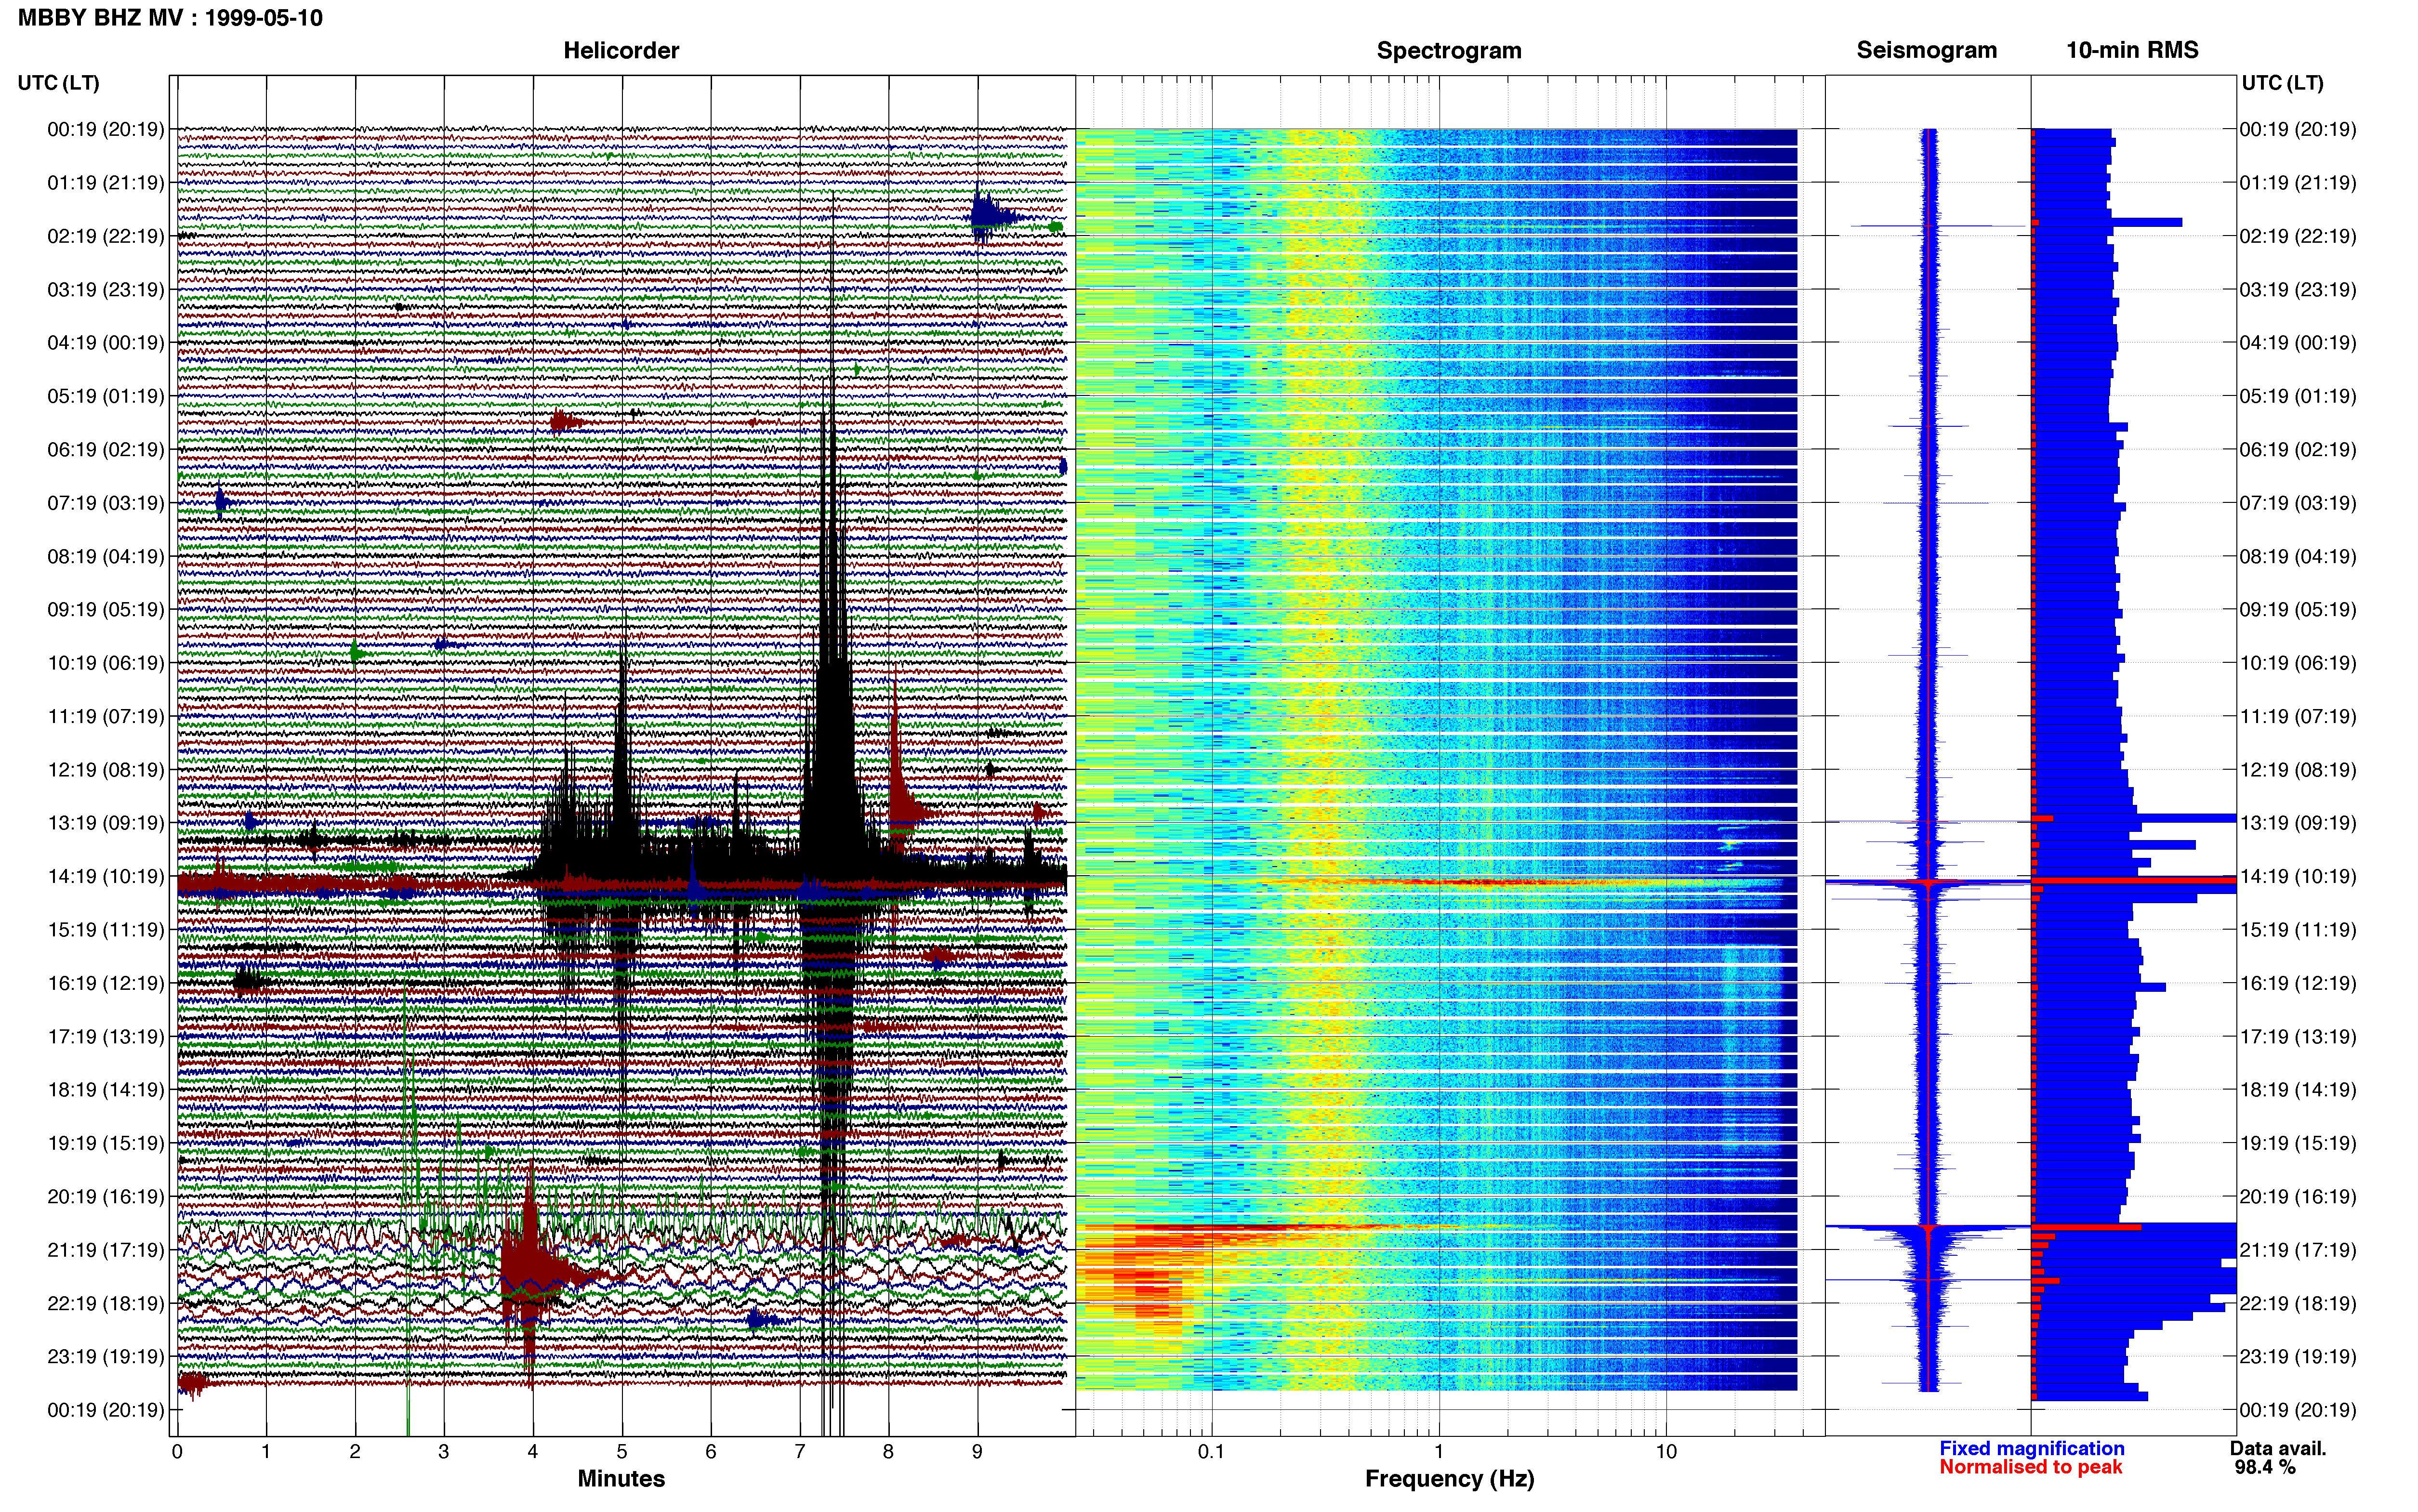Viewport: 2418px width, 1512px height.
Task: Click the plot title "MBBY BHZ MV : 1999-05-10"
Action: (x=170, y=18)
